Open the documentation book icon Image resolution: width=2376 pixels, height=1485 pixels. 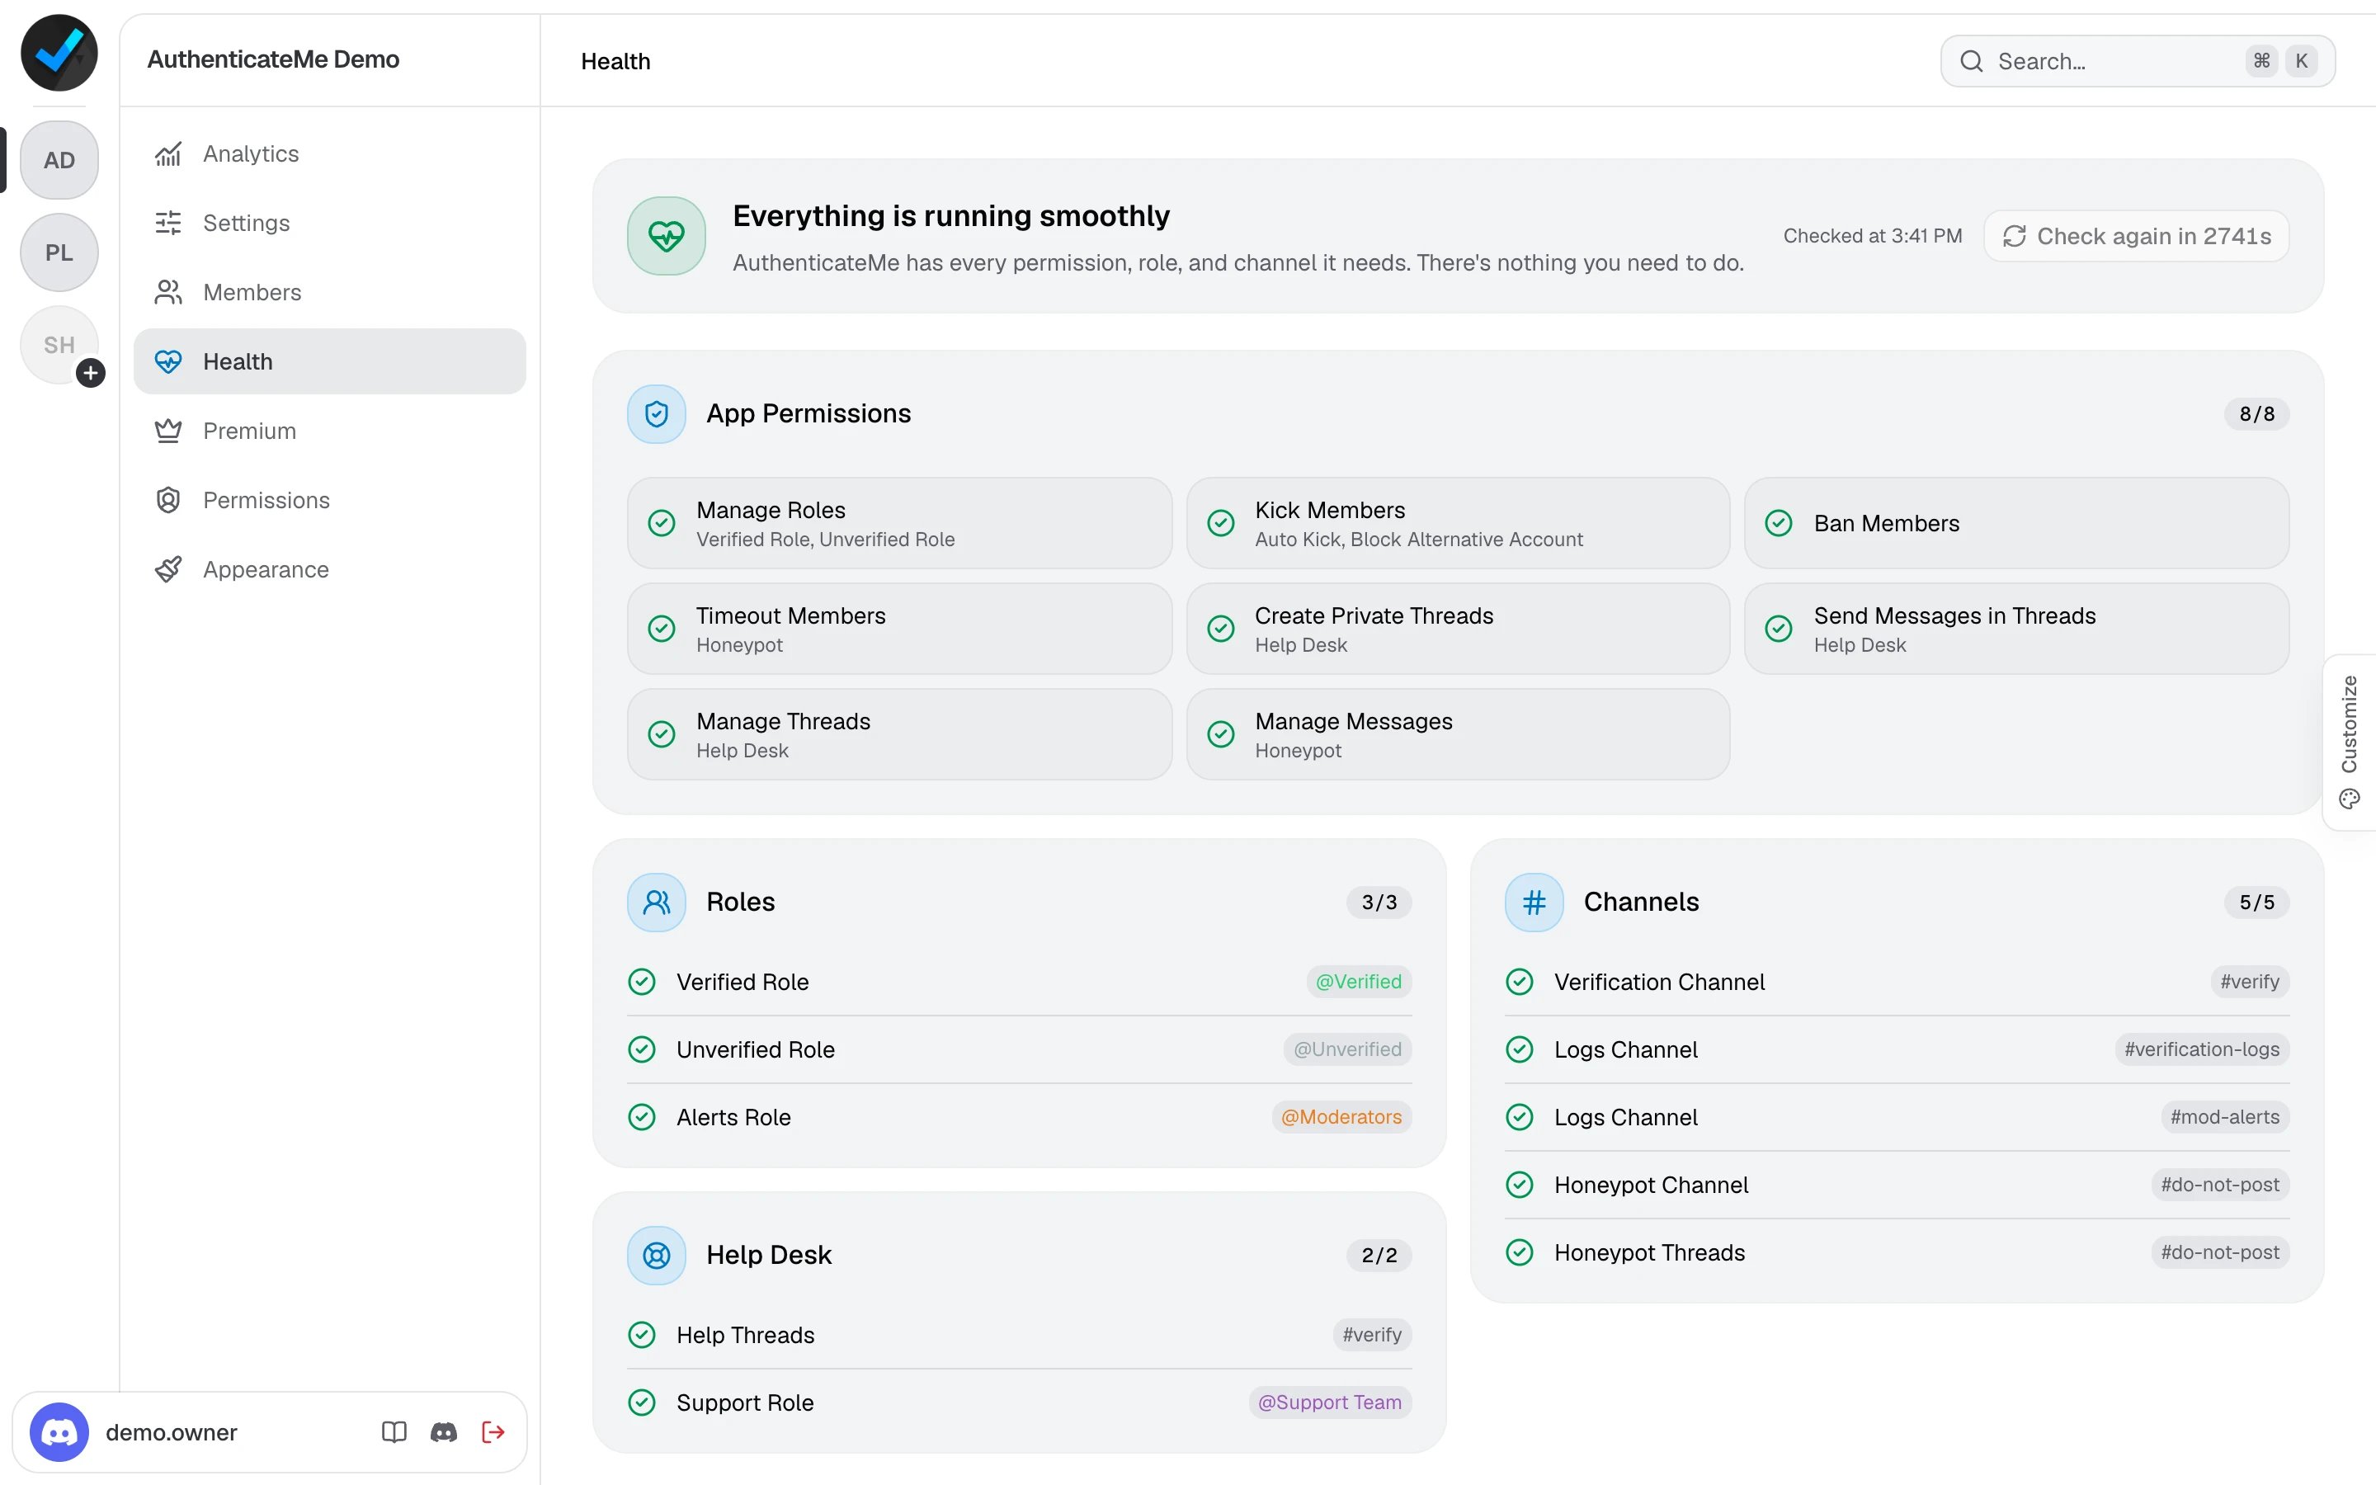[x=394, y=1432]
